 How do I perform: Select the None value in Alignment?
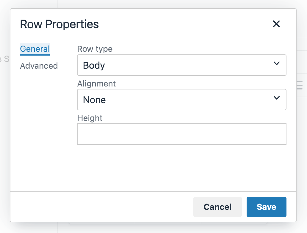click(x=94, y=100)
